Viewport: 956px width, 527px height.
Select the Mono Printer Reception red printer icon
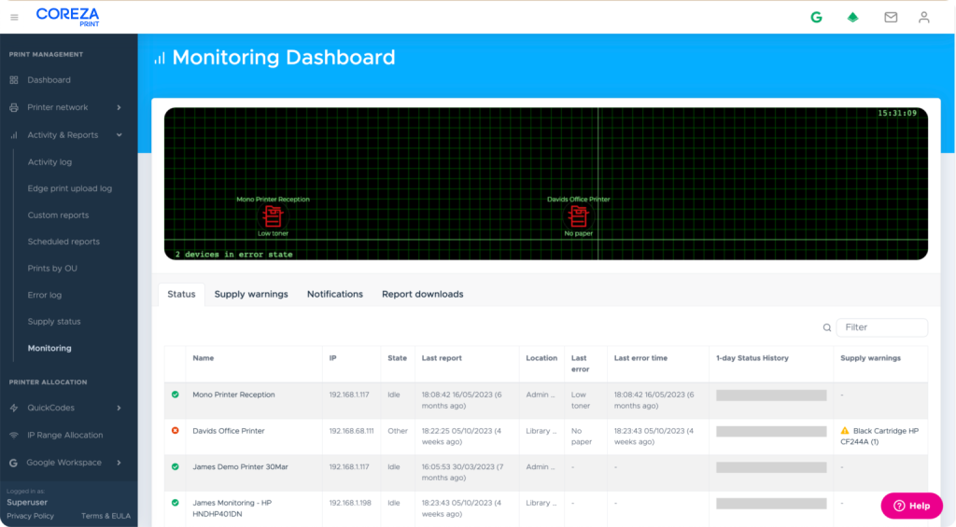point(273,216)
